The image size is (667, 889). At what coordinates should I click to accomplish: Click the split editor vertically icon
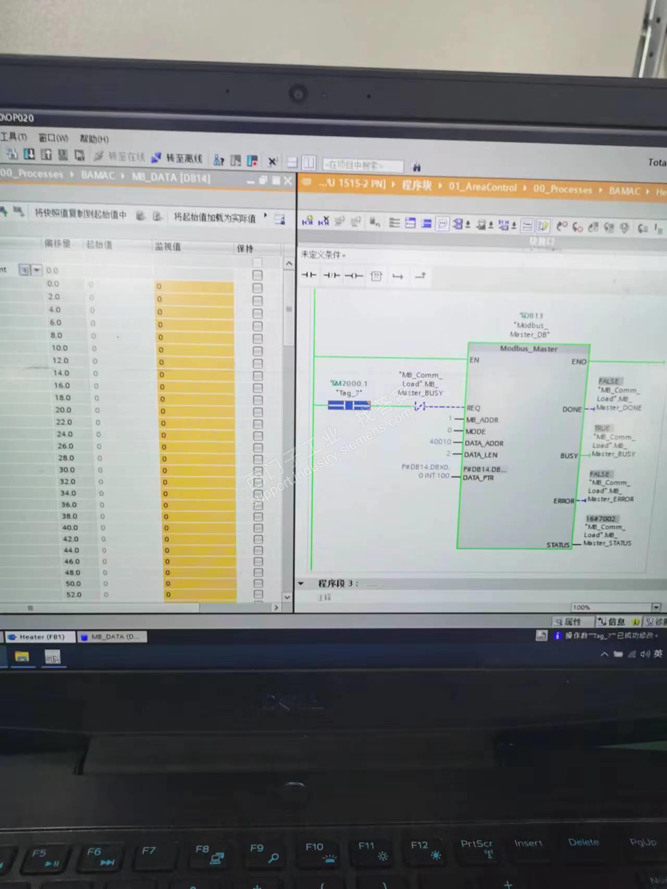tap(309, 163)
